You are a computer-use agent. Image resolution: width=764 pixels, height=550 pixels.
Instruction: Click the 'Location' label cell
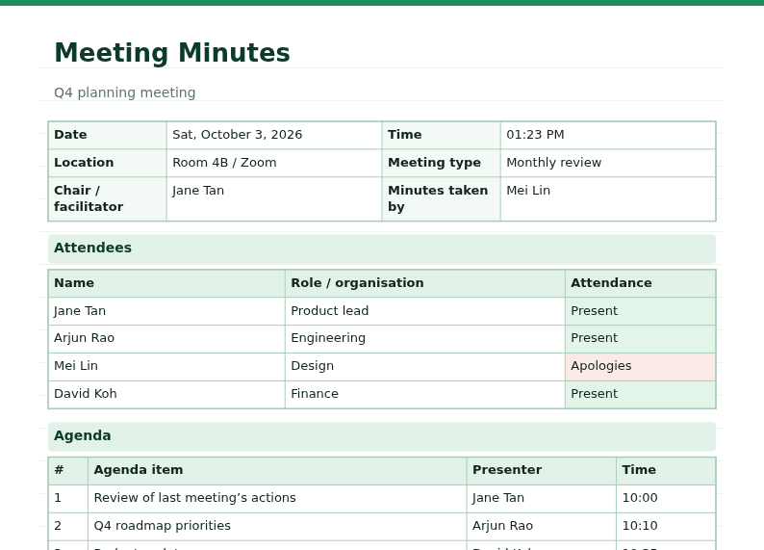(x=107, y=163)
